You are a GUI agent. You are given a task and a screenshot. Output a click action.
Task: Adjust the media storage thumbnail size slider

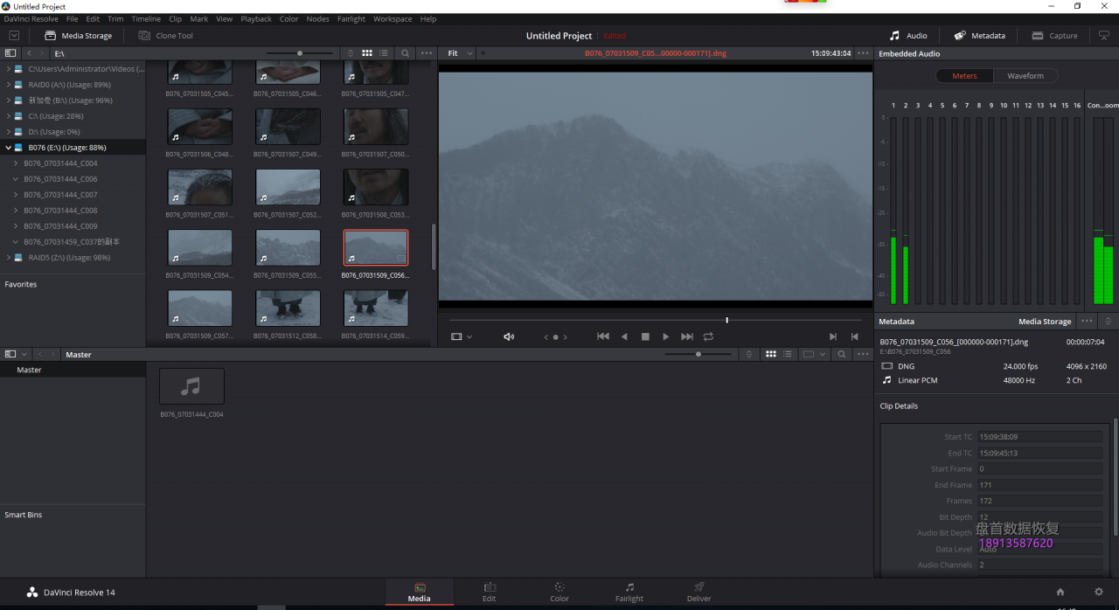pyautogui.click(x=300, y=53)
